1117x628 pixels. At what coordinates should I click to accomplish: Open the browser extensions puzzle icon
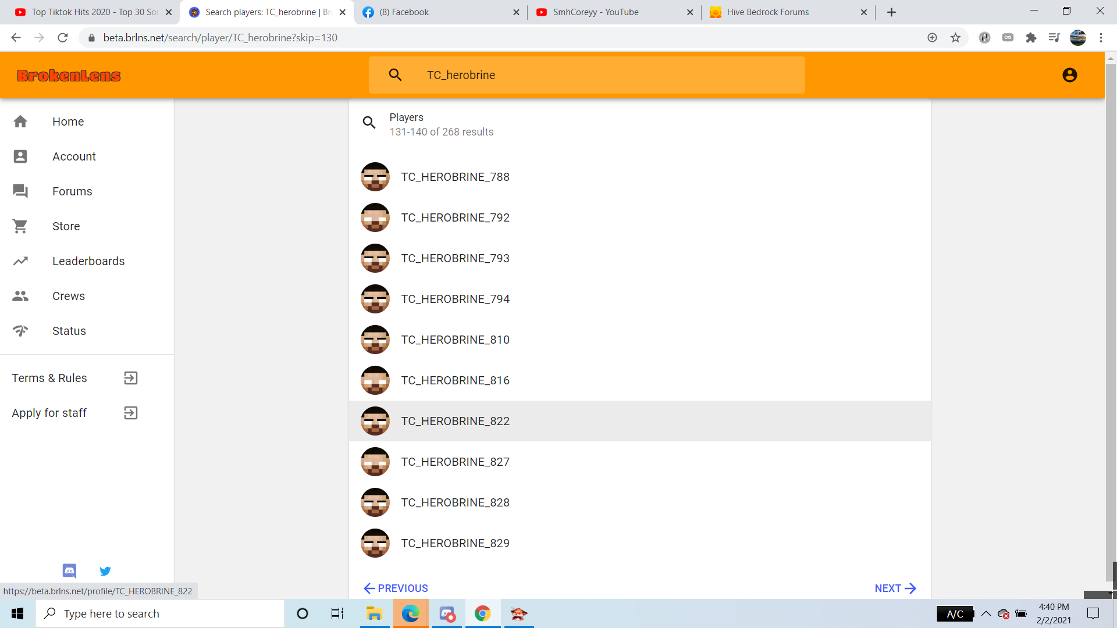tap(1031, 38)
